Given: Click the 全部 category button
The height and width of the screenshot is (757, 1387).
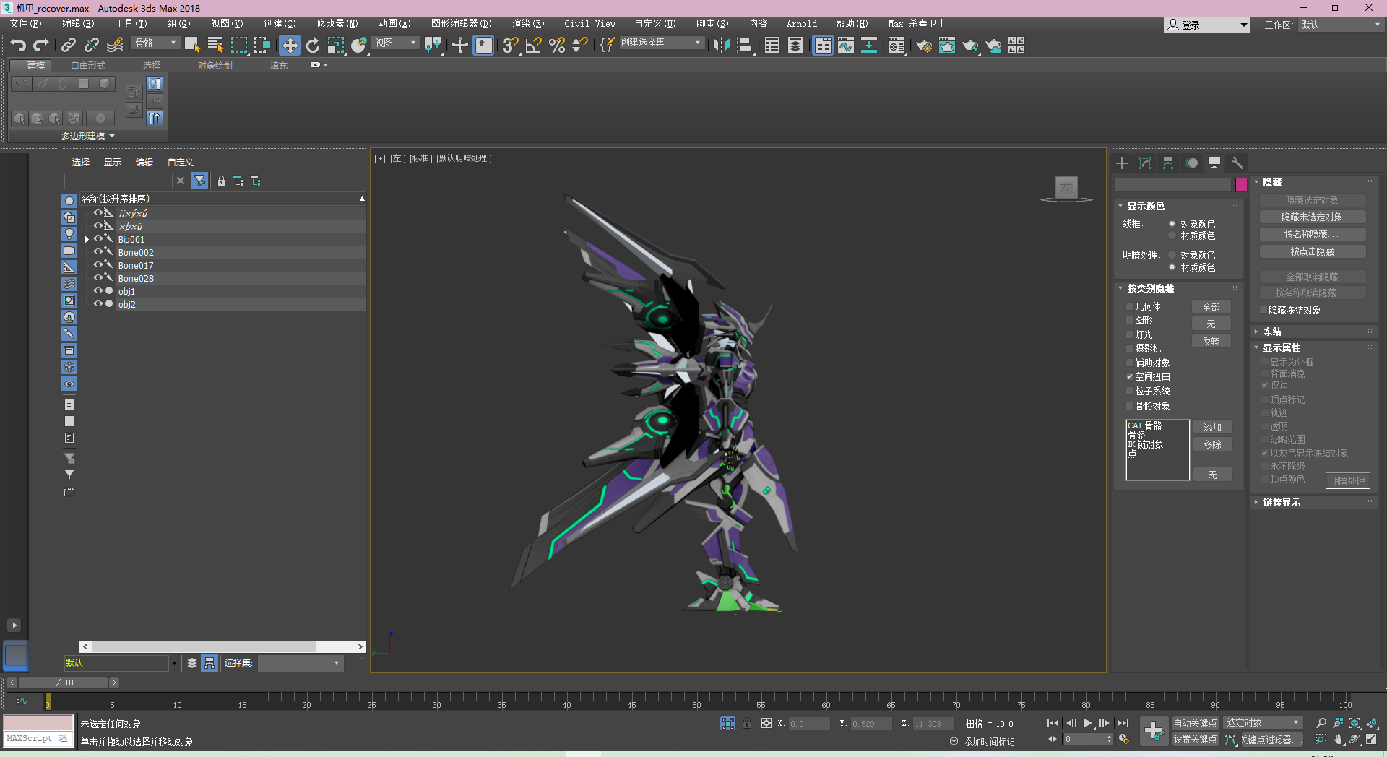Looking at the screenshot, I should 1211,307.
